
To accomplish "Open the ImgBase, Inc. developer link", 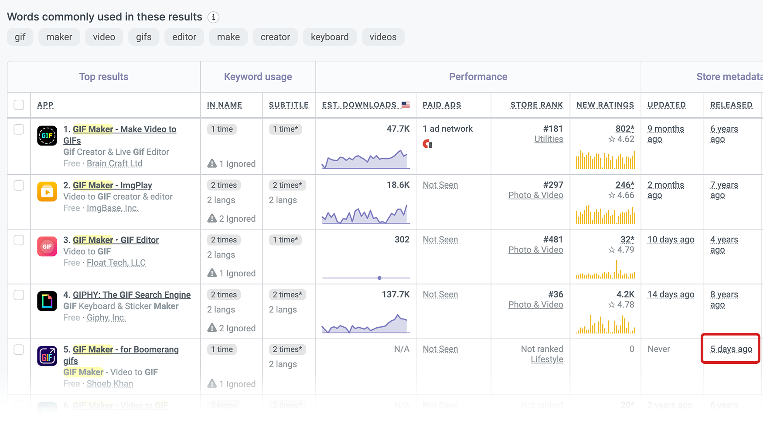I will [112, 208].
